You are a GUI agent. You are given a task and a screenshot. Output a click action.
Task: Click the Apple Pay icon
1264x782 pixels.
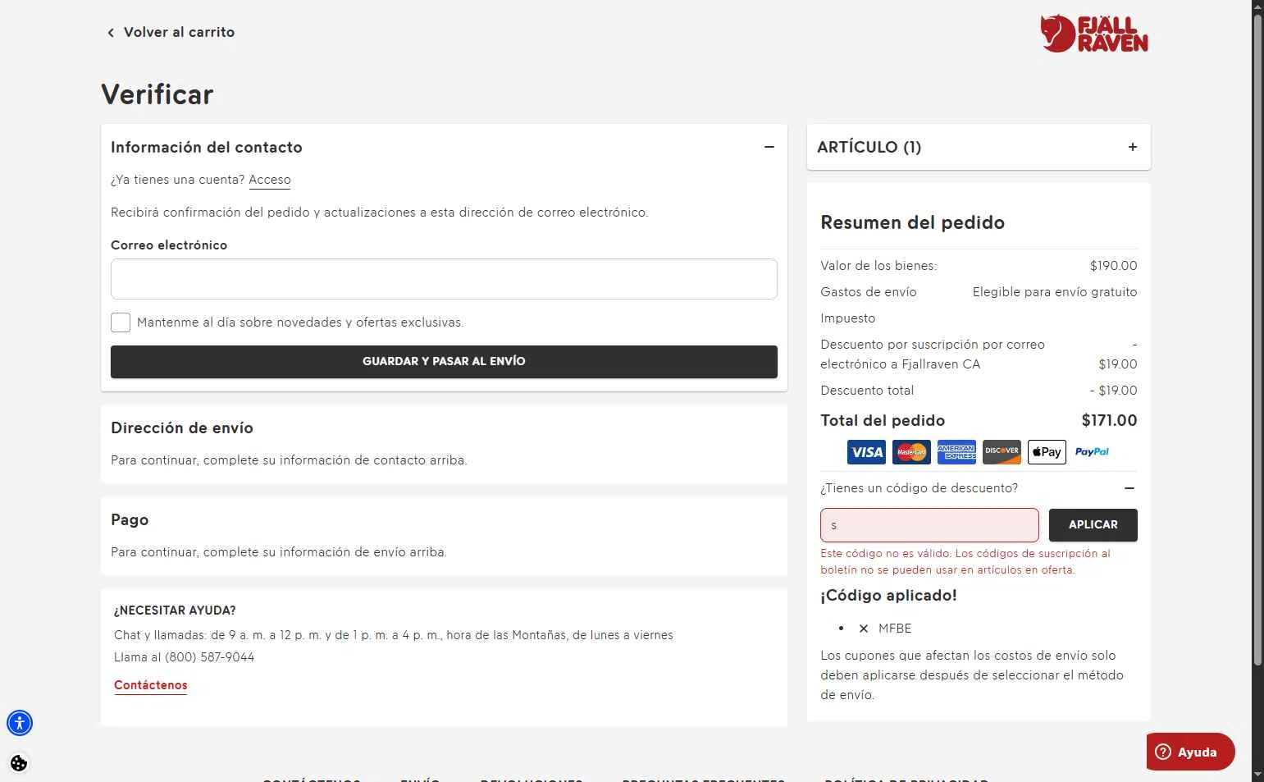1047,452
